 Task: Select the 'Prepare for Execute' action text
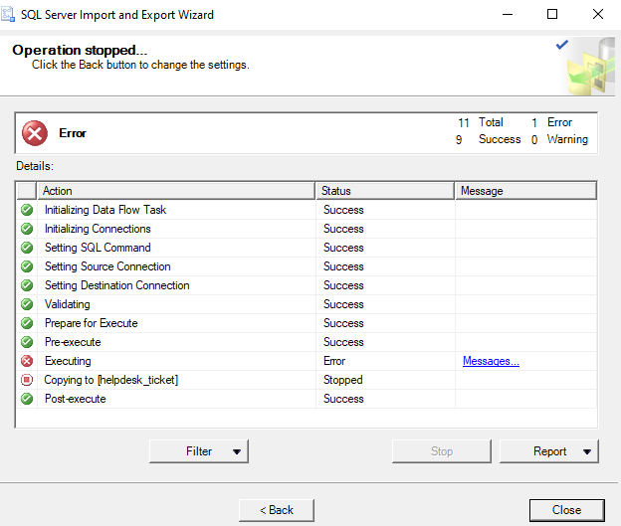click(x=92, y=323)
